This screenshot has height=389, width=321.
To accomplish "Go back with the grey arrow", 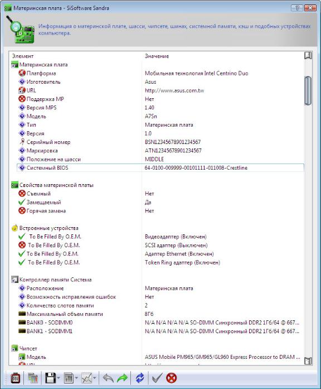I will click(x=108, y=378).
